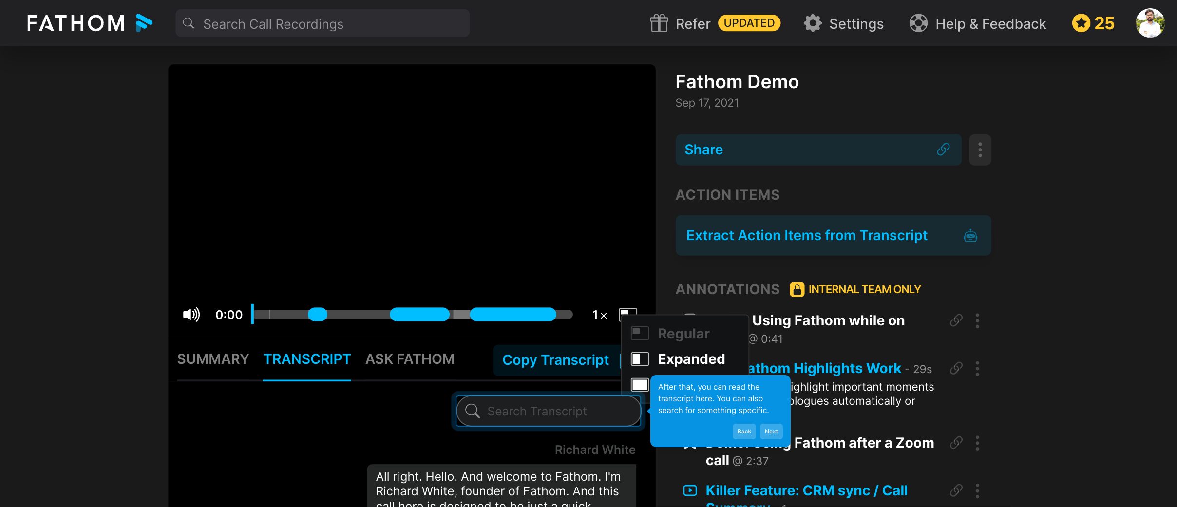The height and width of the screenshot is (526, 1177).
Task: Switch to the SUMMARY tab
Action: (213, 359)
